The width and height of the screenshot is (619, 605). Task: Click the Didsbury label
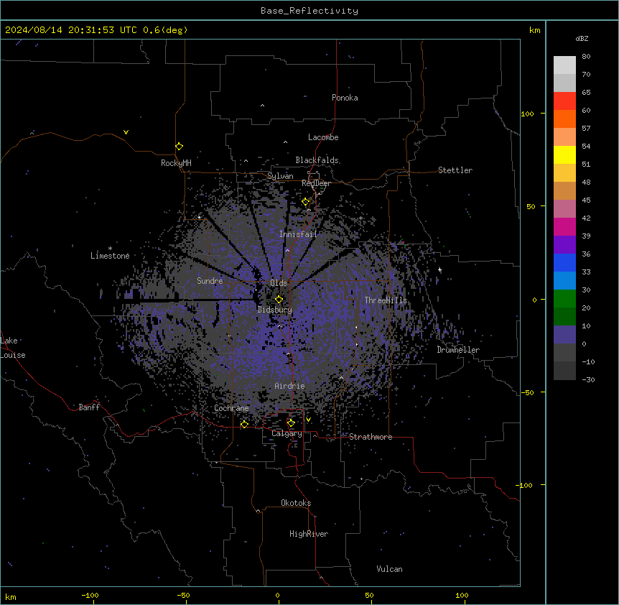tap(275, 310)
